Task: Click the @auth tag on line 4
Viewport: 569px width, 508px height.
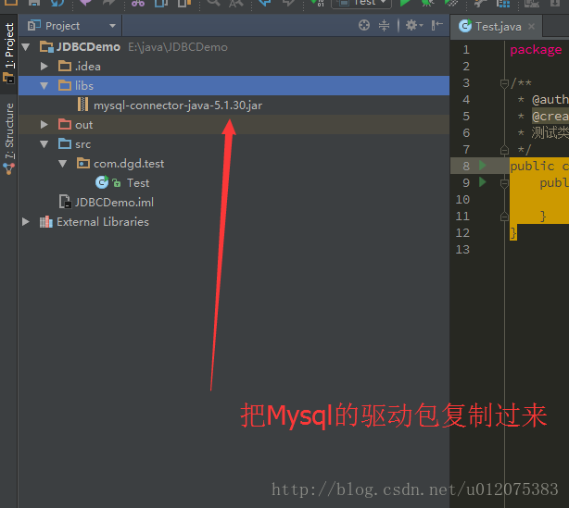Action: [x=550, y=99]
